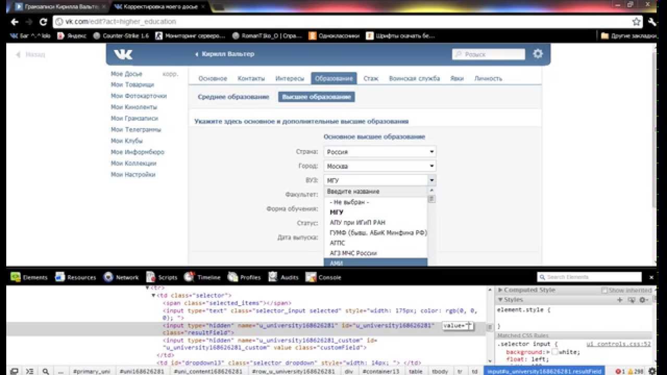
Task: Switch to the Личность tab
Action: pyautogui.click(x=488, y=79)
